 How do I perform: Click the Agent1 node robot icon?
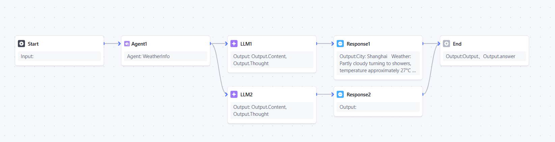[x=127, y=44]
